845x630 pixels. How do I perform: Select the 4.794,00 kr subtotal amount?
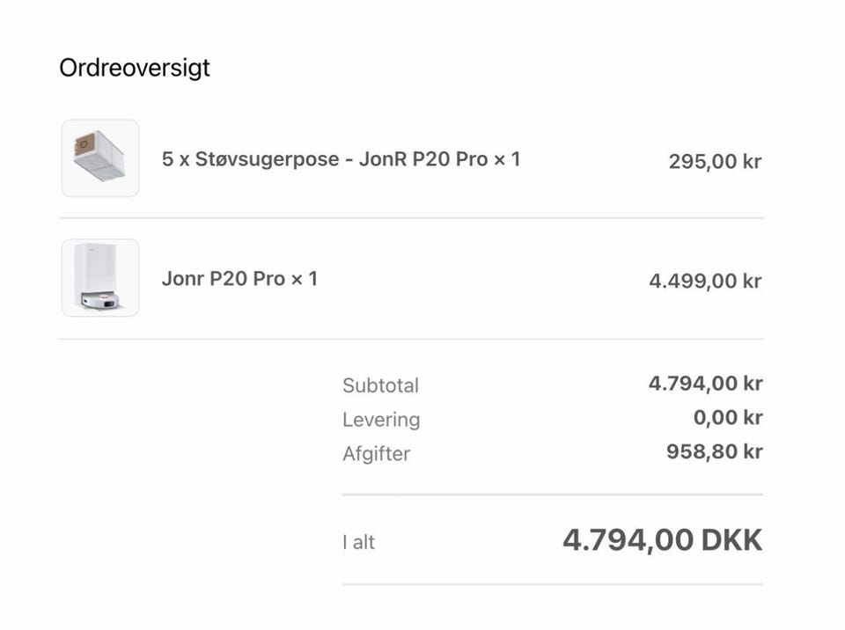705,383
